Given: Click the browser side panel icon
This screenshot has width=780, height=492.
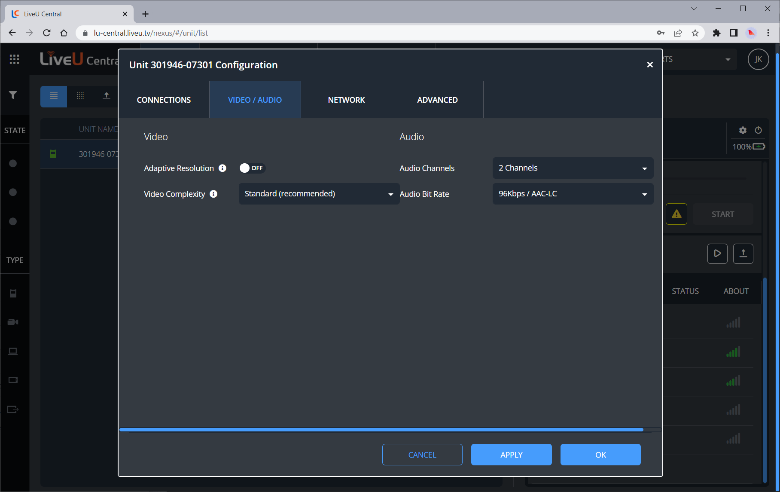Looking at the screenshot, I should tap(734, 33).
